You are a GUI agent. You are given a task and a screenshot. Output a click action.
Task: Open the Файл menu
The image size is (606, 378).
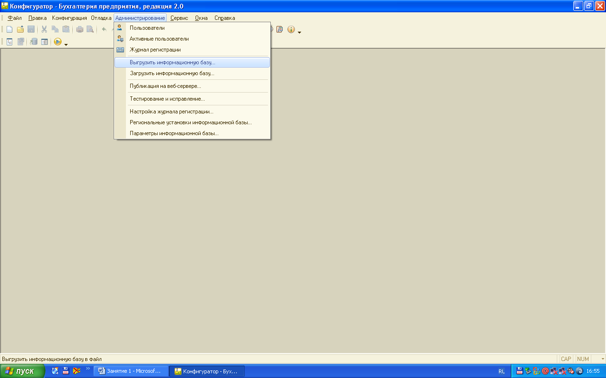point(15,18)
